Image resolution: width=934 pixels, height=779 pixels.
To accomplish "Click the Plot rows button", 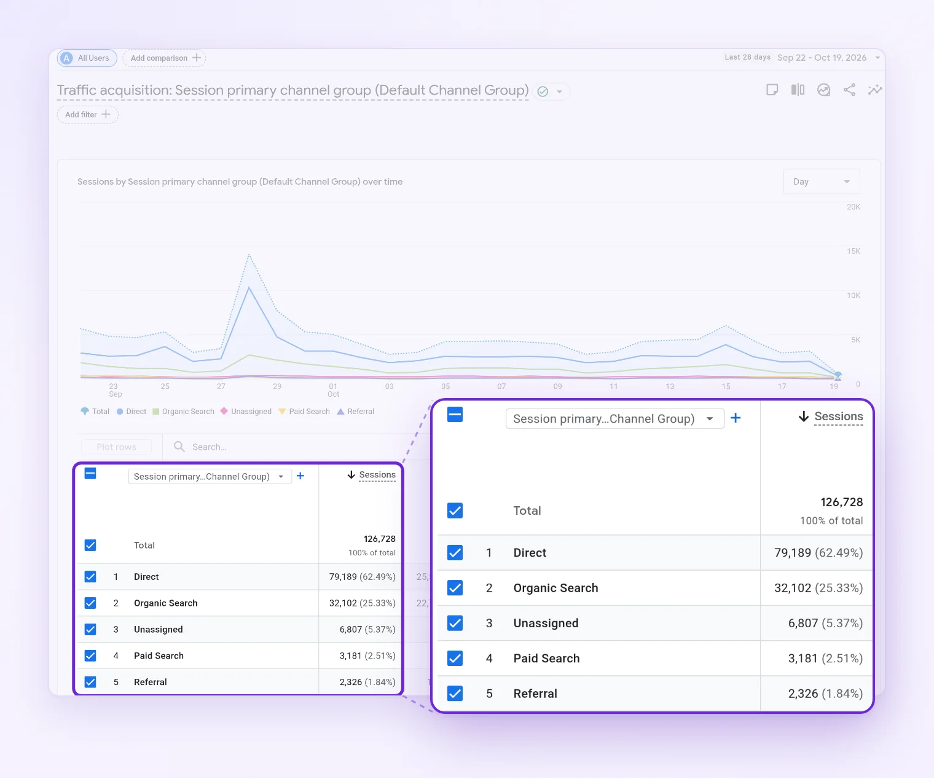I will (116, 447).
